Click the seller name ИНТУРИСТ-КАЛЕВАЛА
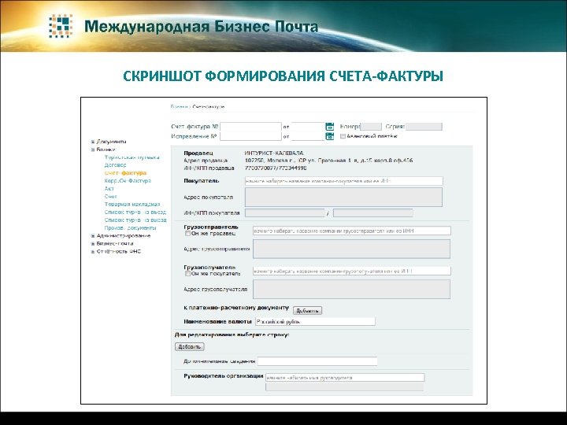 (274, 153)
